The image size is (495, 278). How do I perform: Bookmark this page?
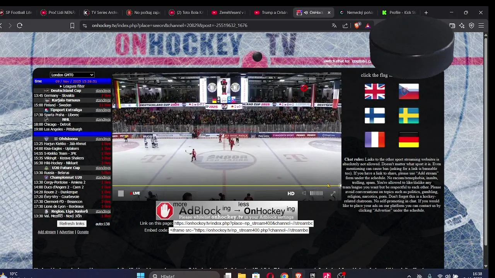[72, 25]
